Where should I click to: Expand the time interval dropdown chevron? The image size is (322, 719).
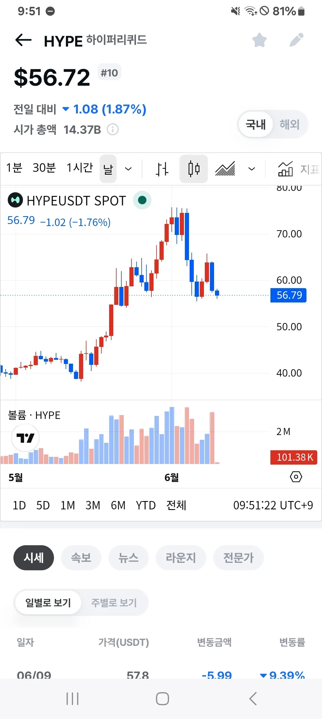tap(128, 169)
